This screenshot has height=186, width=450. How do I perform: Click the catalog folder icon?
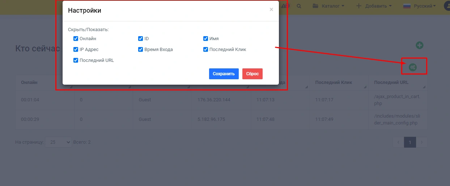(315, 6)
